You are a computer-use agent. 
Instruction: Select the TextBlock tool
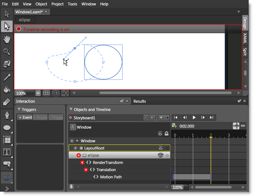7,152
